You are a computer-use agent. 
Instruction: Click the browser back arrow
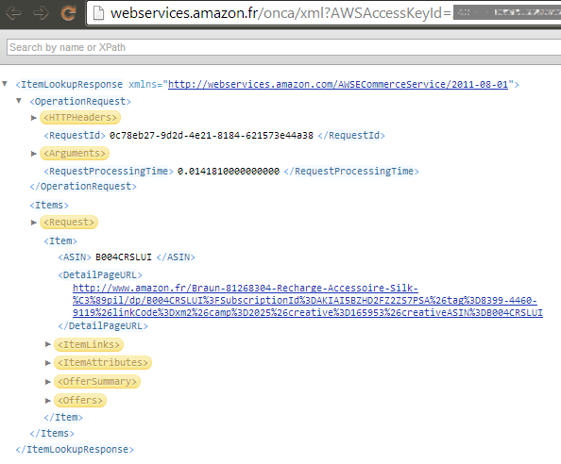(13, 13)
